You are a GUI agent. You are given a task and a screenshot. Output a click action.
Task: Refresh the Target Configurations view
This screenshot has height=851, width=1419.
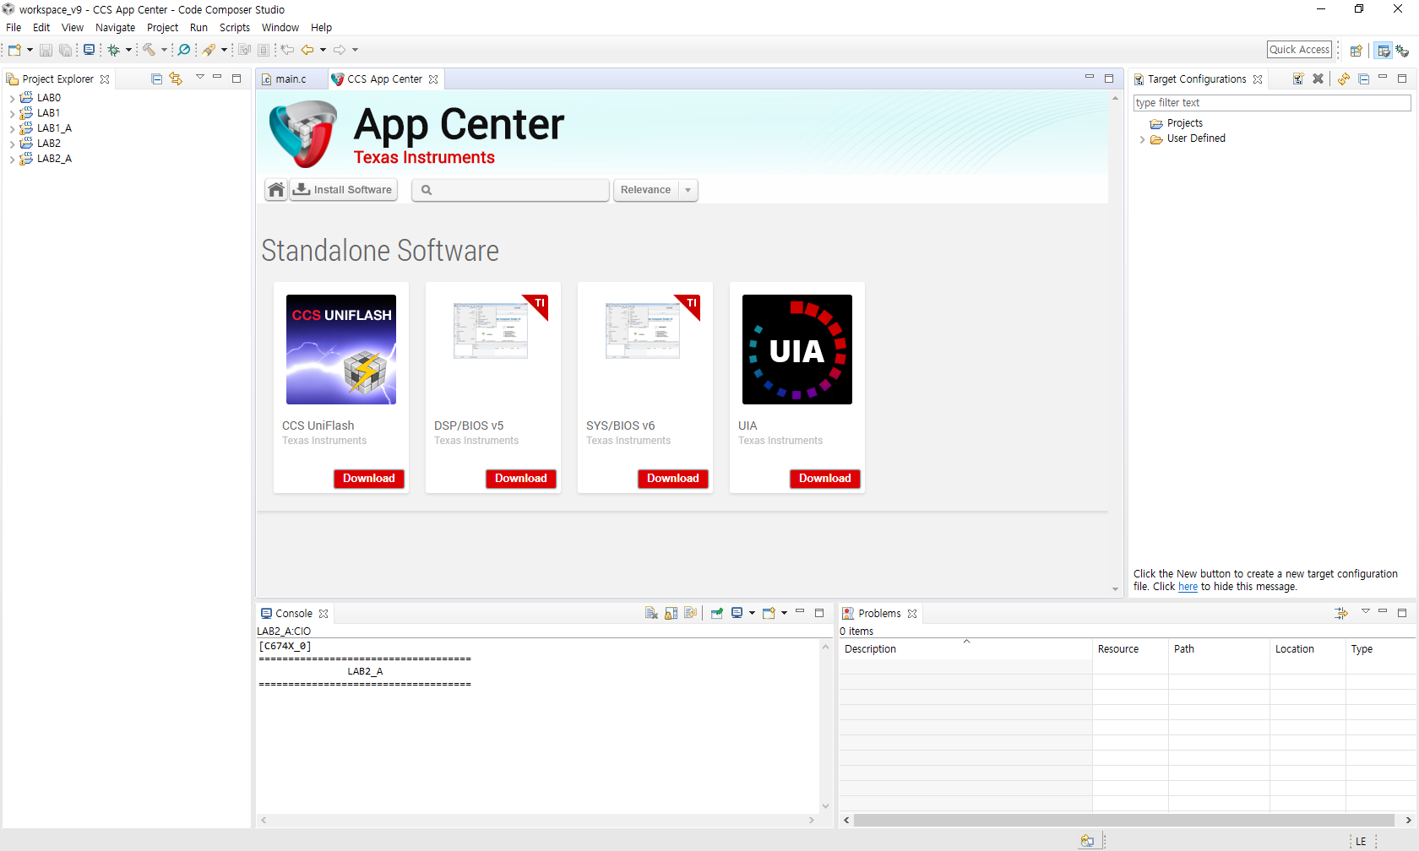coord(1343,79)
